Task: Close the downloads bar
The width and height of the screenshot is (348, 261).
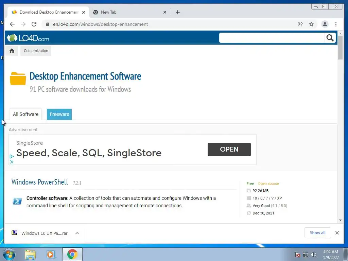Action: (x=337, y=233)
